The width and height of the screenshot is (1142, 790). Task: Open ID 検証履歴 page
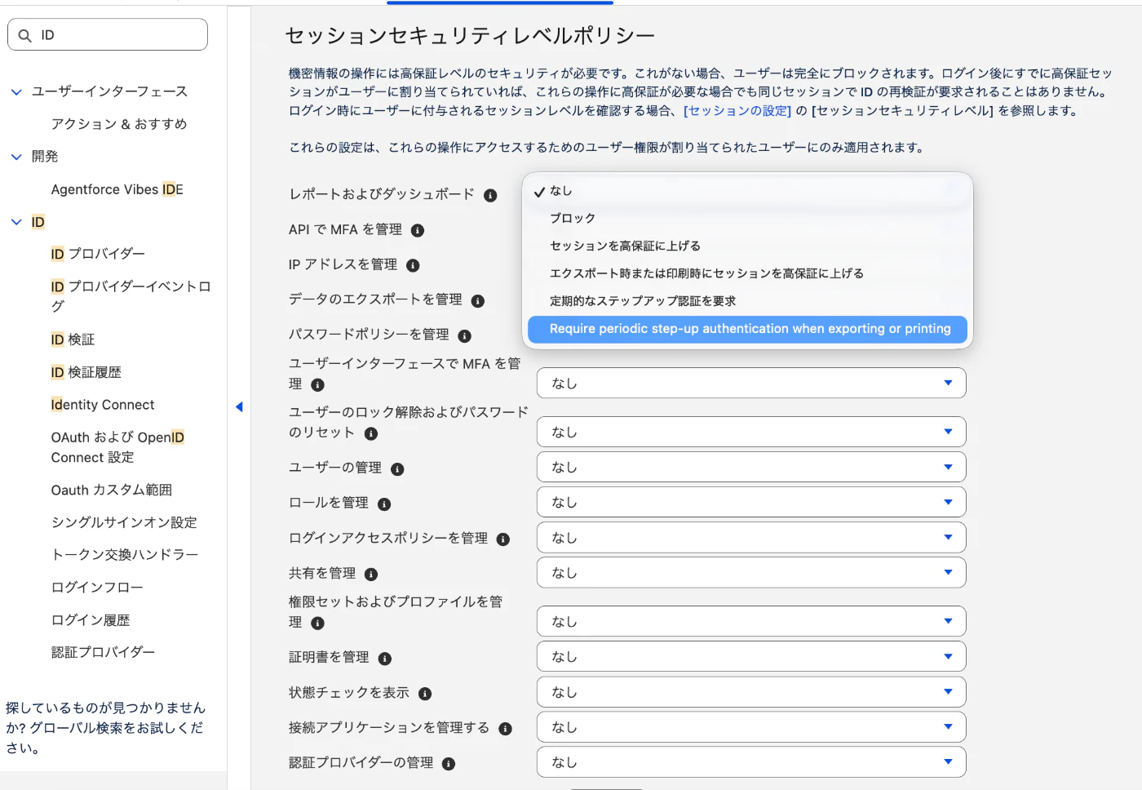tap(86, 372)
